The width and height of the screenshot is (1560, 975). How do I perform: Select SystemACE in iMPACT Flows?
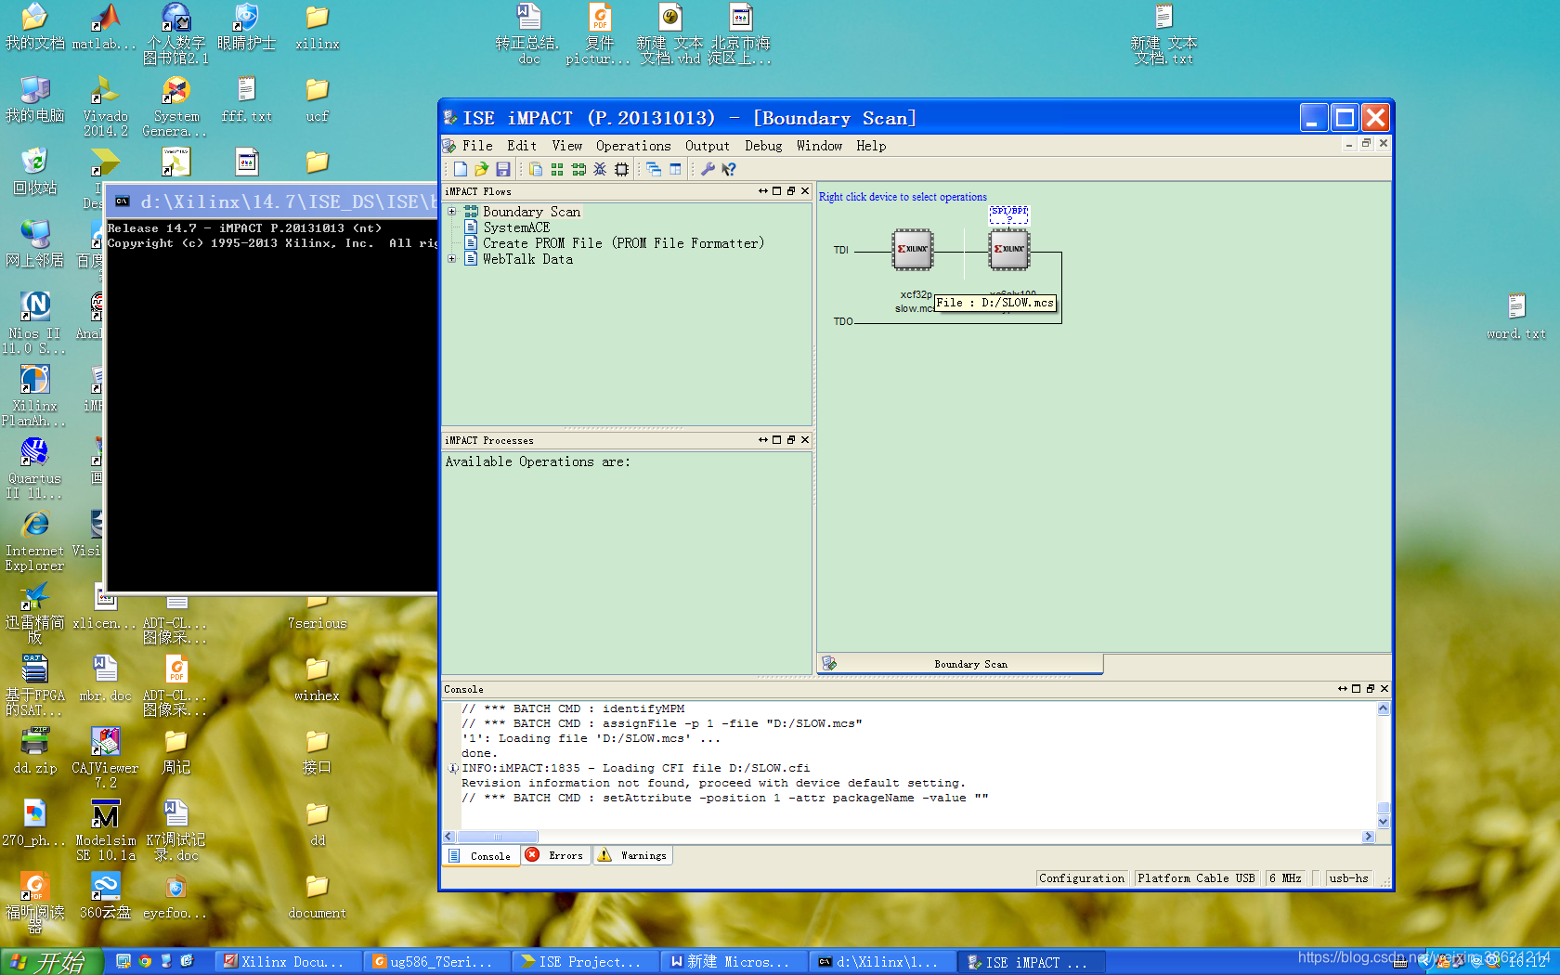516,227
